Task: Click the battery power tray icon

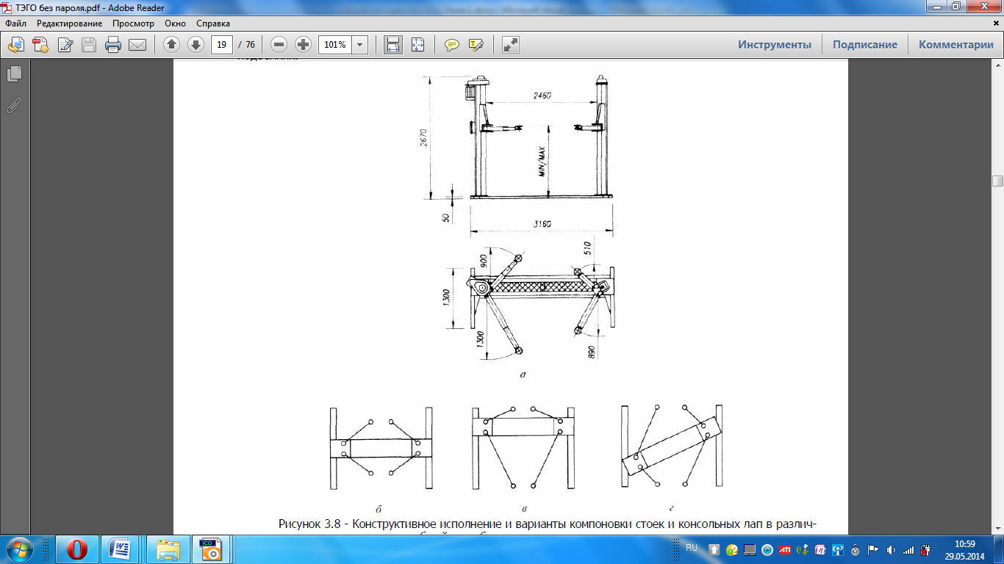Action: click(x=926, y=549)
